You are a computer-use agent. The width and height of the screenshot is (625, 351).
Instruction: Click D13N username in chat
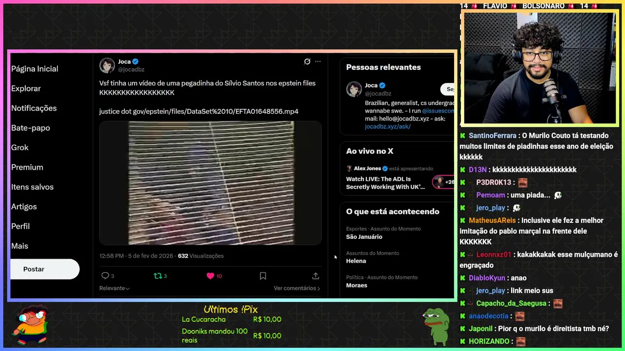pyautogui.click(x=478, y=170)
